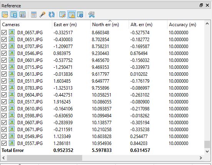The image size is (212, 165).
Task: Toggle checkbox for DJI_0601.JPG
Action: click(x=4, y=60)
